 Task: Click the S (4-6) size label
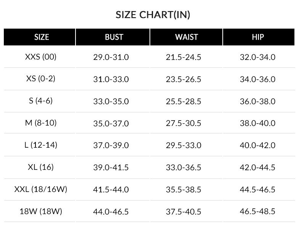coord(41,101)
